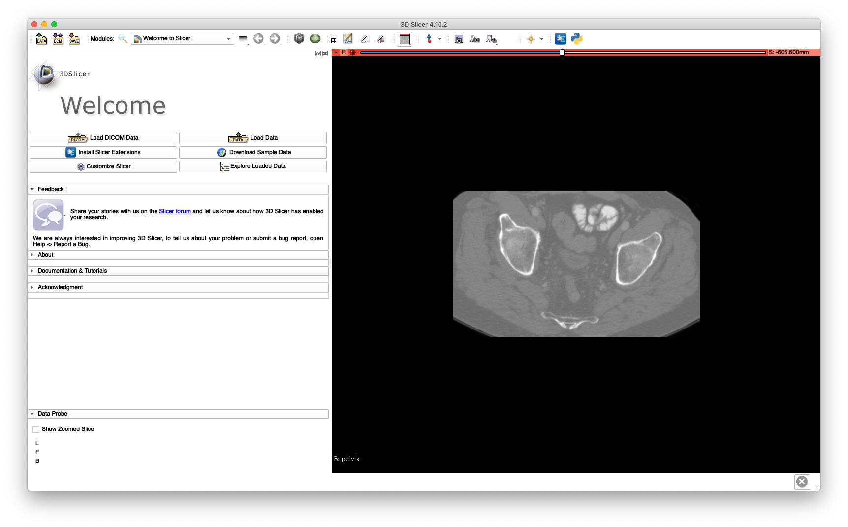This screenshot has width=848, height=527.
Task: Open the Transforms module icon
Action: coord(332,39)
